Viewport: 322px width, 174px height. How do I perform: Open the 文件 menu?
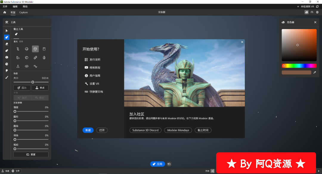coord(5,7)
